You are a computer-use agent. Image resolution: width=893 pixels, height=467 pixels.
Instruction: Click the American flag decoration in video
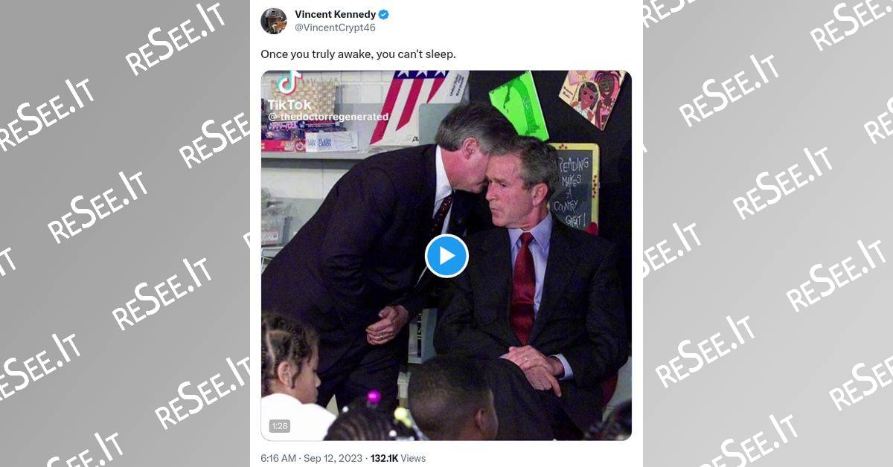click(415, 104)
